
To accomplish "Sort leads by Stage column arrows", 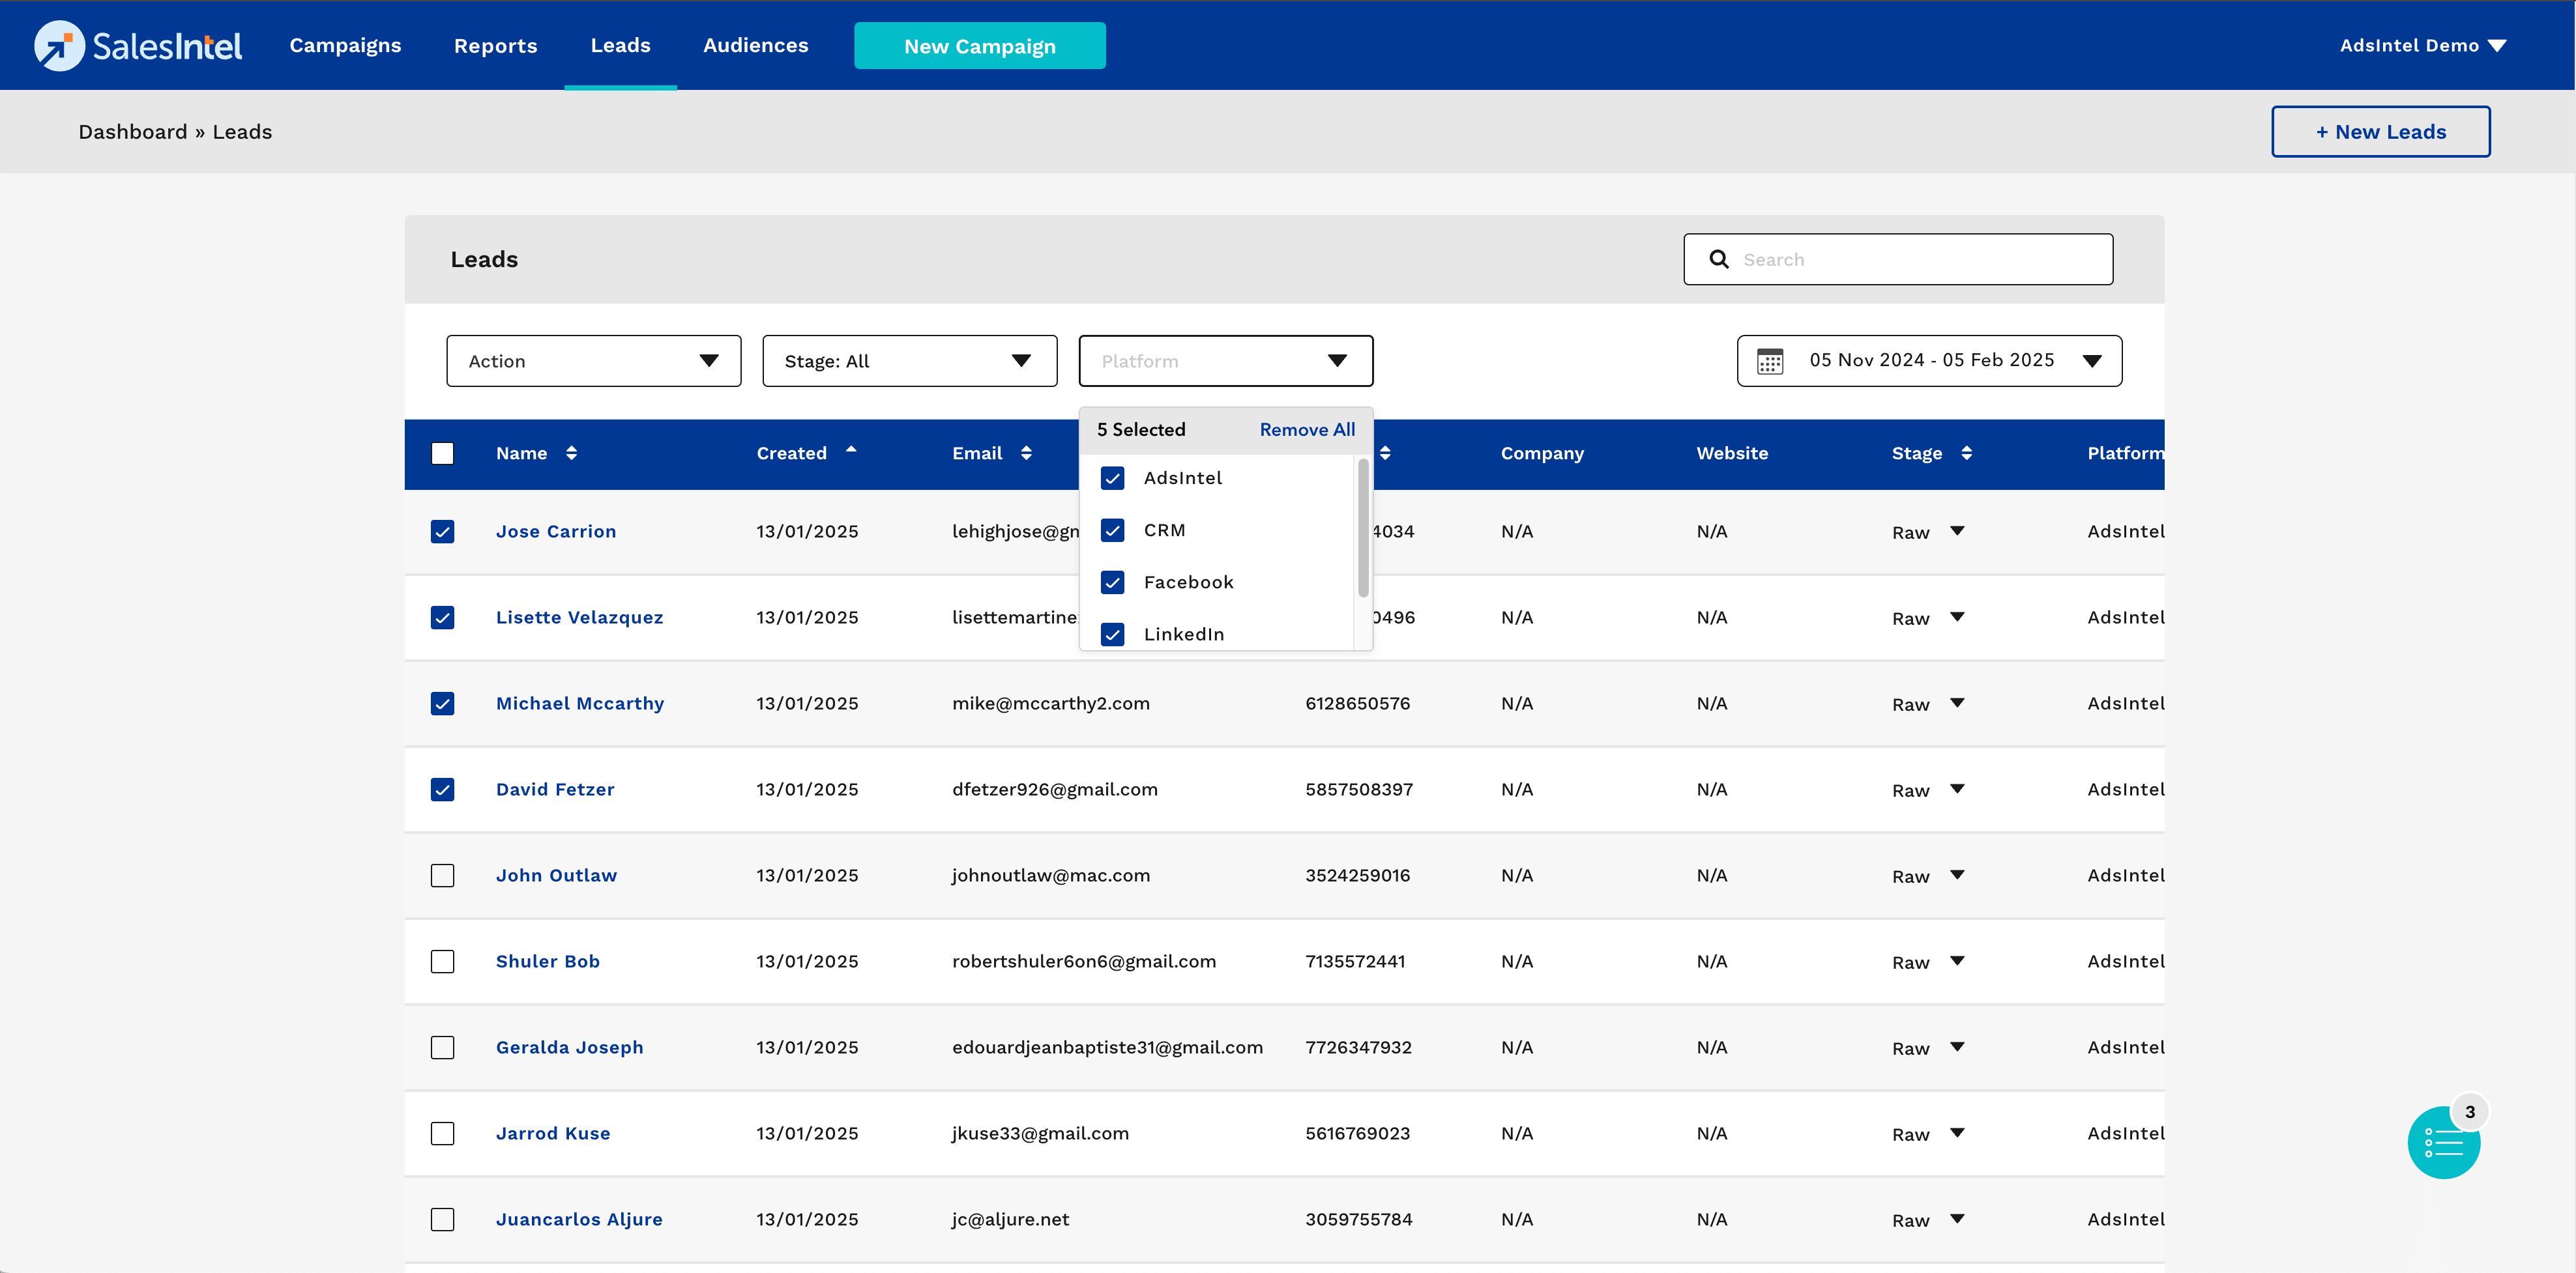I will pos(1966,453).
